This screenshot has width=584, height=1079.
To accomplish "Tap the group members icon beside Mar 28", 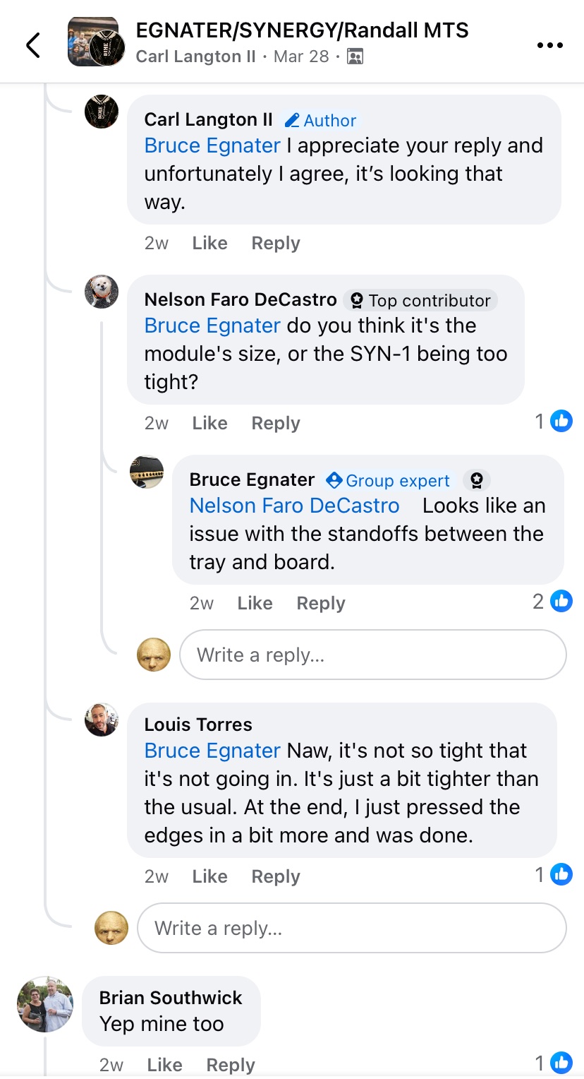I will pyautogui.click(x=355, y=56).
